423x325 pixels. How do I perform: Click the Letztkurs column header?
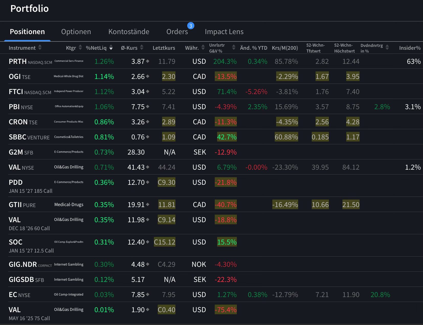(x=164, y=48)
